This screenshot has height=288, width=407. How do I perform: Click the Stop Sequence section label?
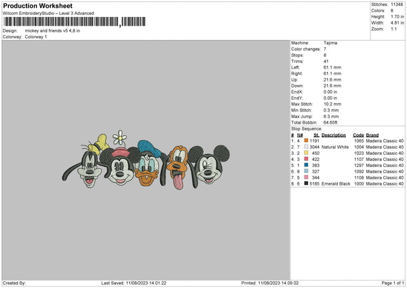coord(307,128)
